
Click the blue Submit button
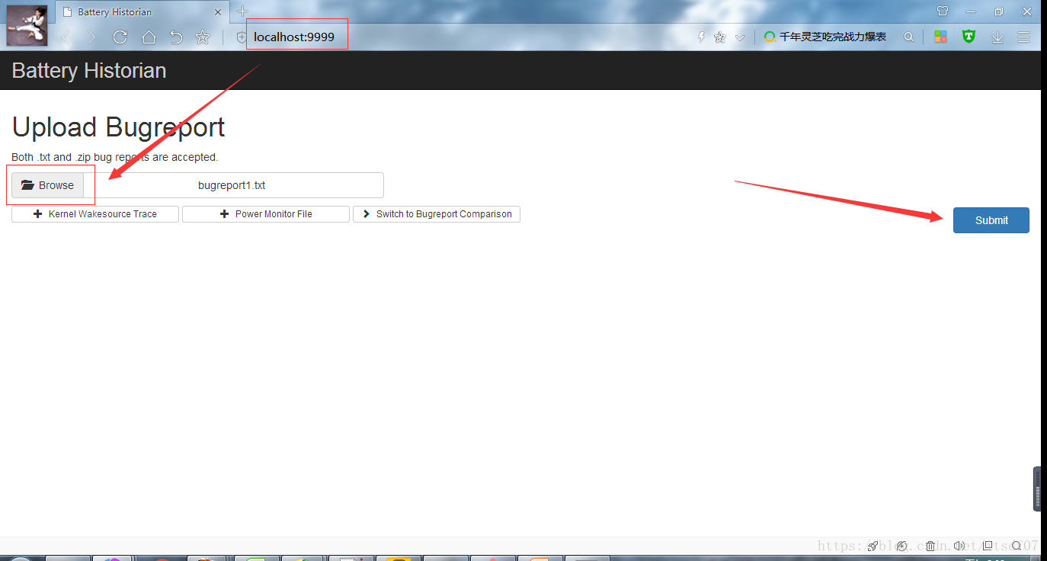pyautogui.click(x=991, y=220)
